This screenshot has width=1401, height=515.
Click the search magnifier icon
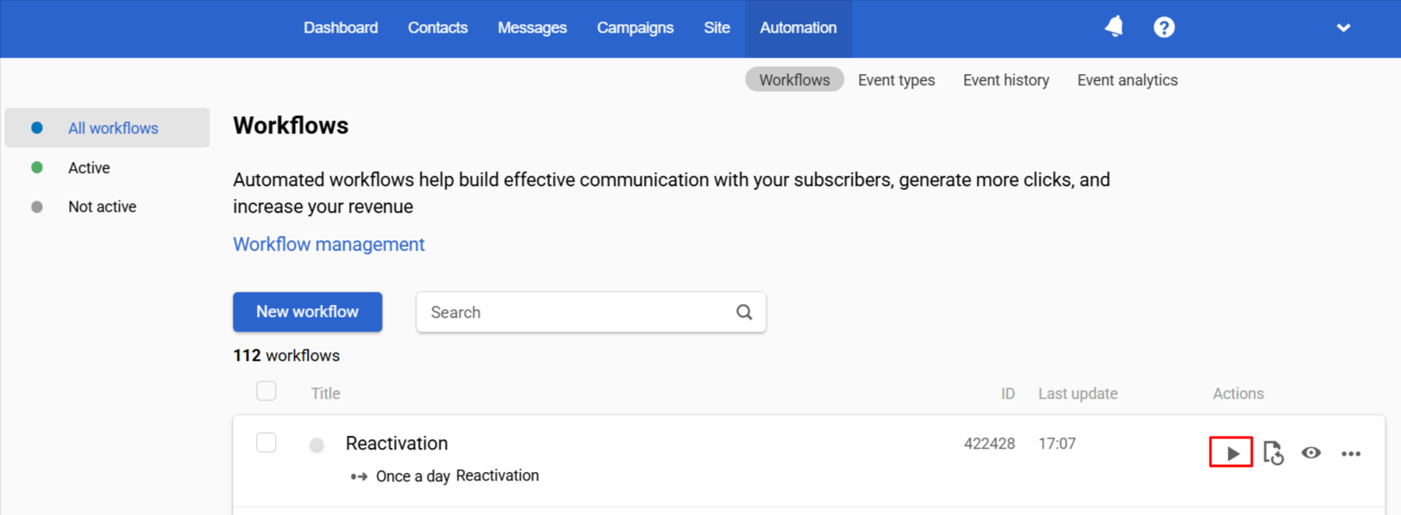744,312
